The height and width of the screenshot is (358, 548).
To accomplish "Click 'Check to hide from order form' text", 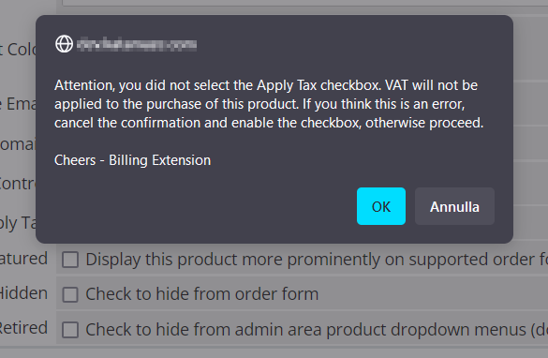I will click(x=202, y=294).
